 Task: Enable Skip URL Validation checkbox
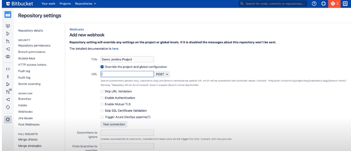[x=102, y=91]
